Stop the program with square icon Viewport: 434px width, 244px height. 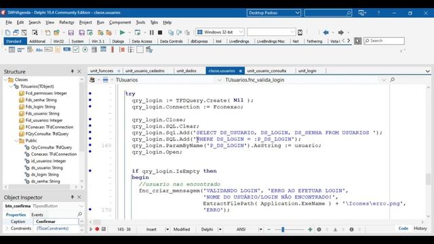[160, 33]
